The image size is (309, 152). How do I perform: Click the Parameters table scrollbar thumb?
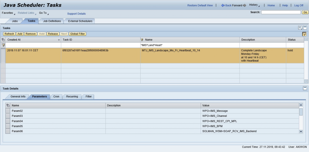click(x=301, y=112)
